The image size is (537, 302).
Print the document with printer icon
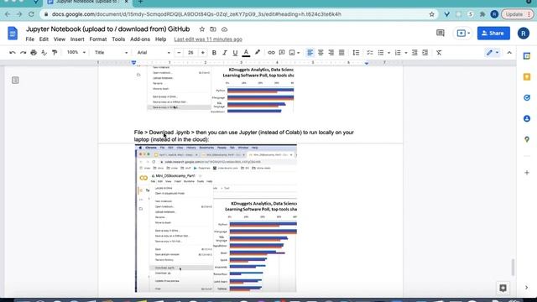(x=34, y=53)
